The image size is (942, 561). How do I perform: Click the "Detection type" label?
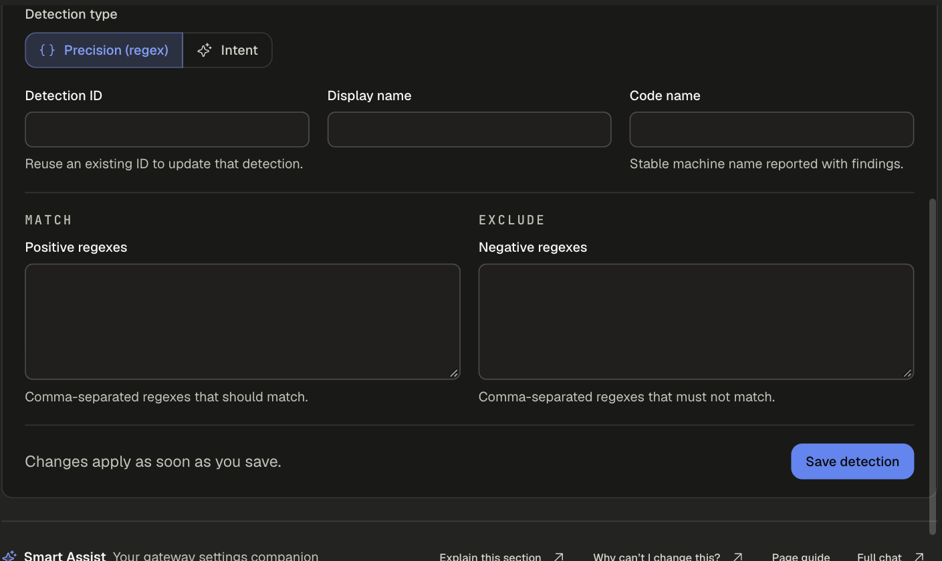[71, 14]
